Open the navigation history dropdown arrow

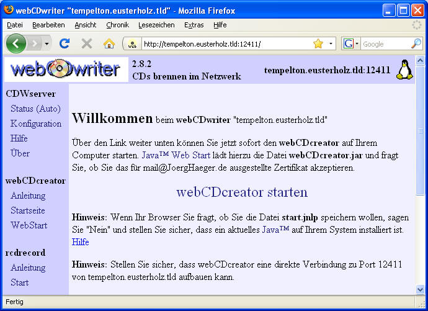[47, 43]
